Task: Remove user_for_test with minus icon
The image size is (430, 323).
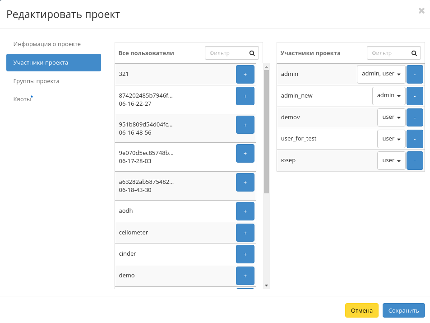Action: [x=415, y=139]
